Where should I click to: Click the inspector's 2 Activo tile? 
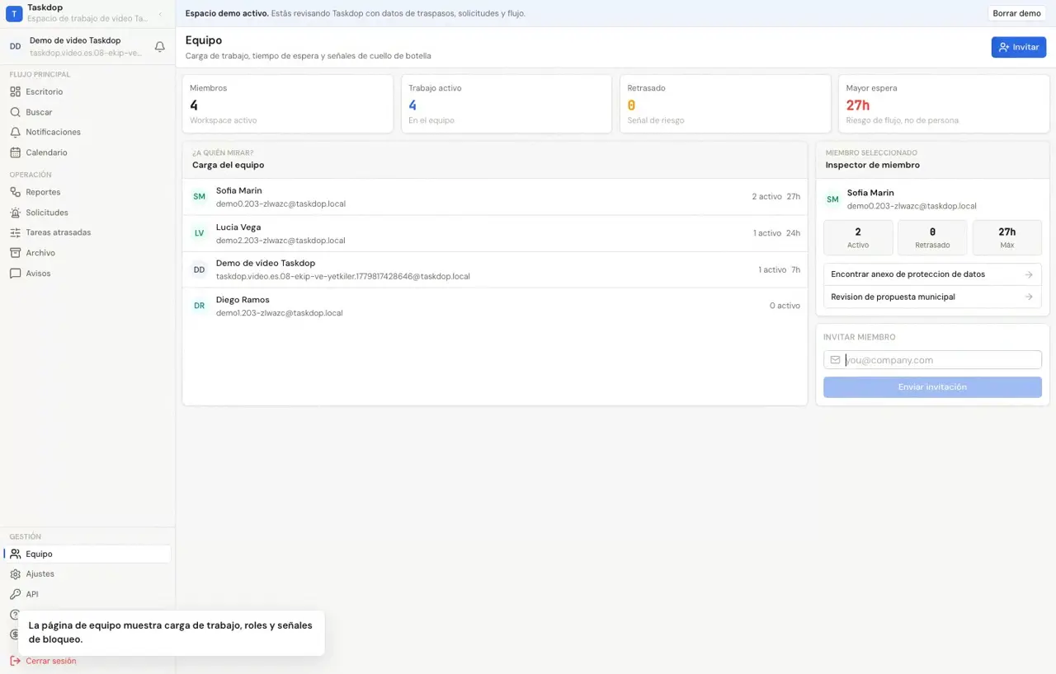tap(858, 237)
